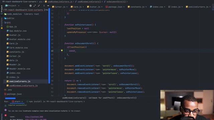Open Project panel options (vertical dots)

pyautogui.click(x=44, y=6)
